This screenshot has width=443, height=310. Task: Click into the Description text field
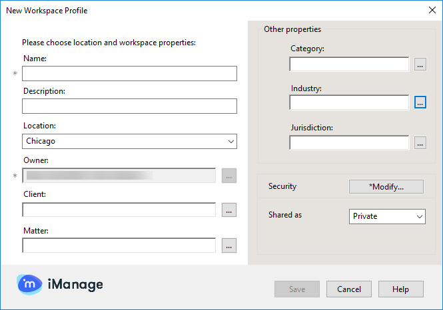[x=129, y=106]
